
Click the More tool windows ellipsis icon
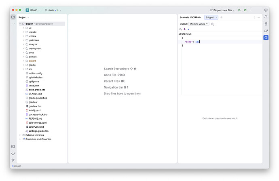(x=13, y=24)
